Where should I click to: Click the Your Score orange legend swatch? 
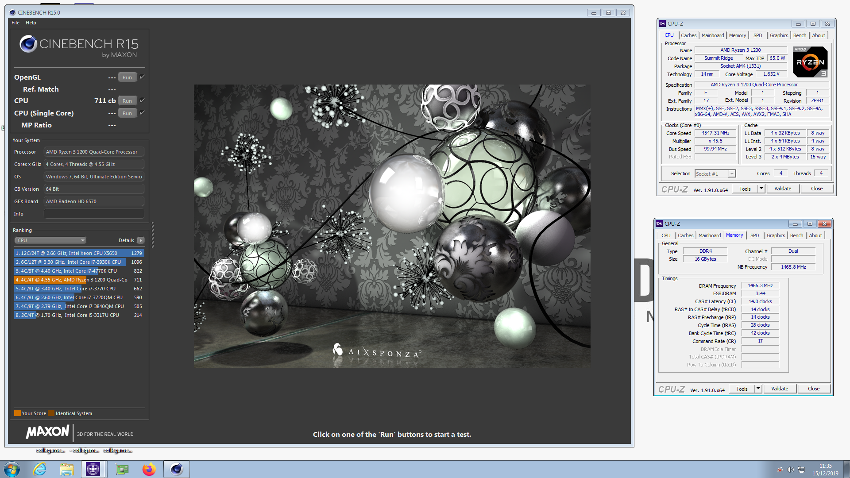[17, 413]
